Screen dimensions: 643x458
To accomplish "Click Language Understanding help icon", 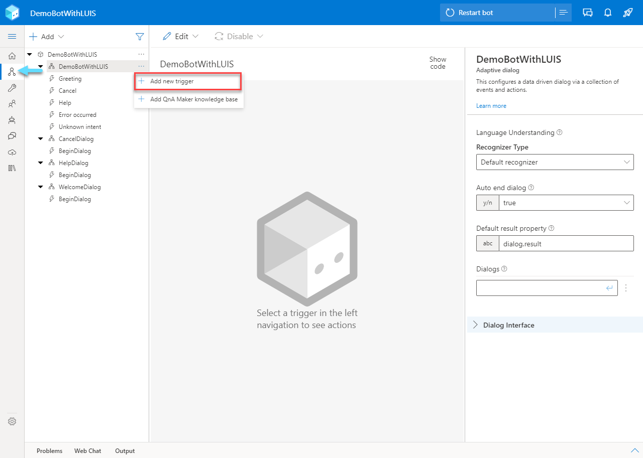I will [560, 133].
